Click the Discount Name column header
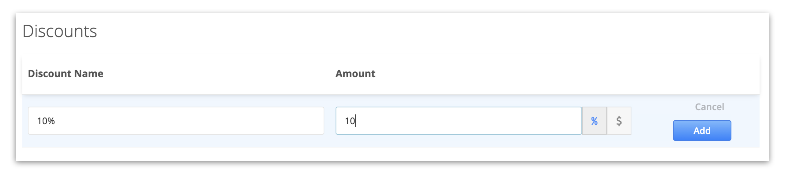The width and height of the screenshot is (788, 178). 65,74
